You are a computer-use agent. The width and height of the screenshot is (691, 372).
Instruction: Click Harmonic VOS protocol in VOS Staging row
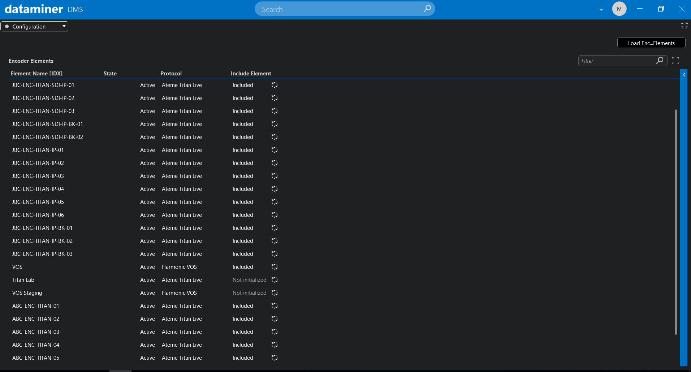pos(179,293)
